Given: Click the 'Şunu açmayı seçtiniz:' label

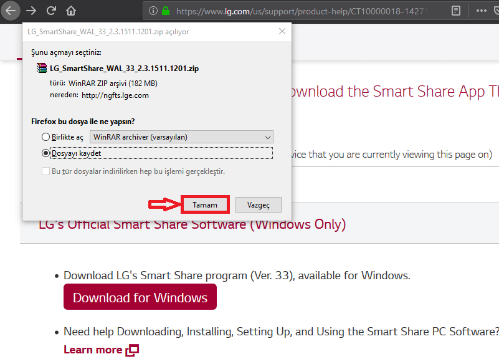Looking at the screenshot, I should 66,52.
